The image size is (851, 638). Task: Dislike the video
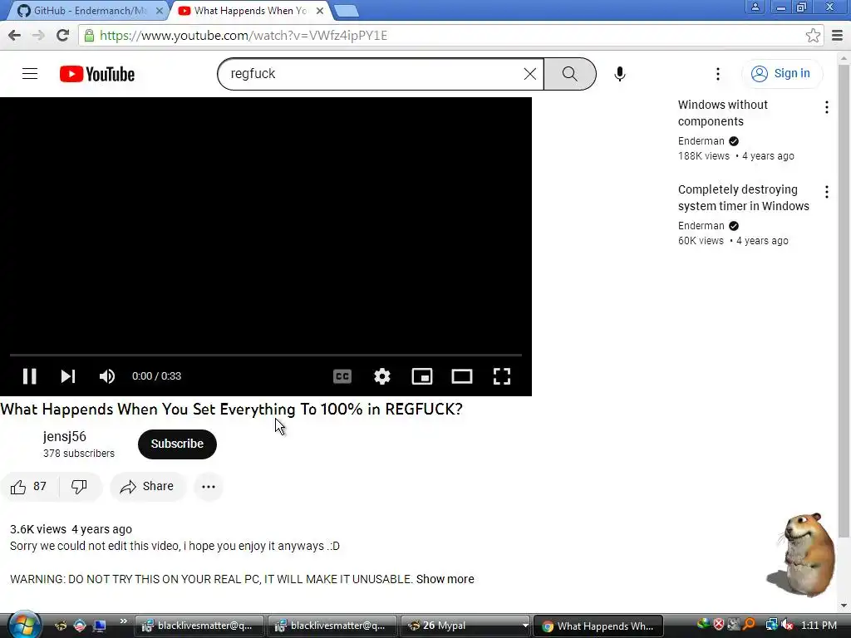79,487
